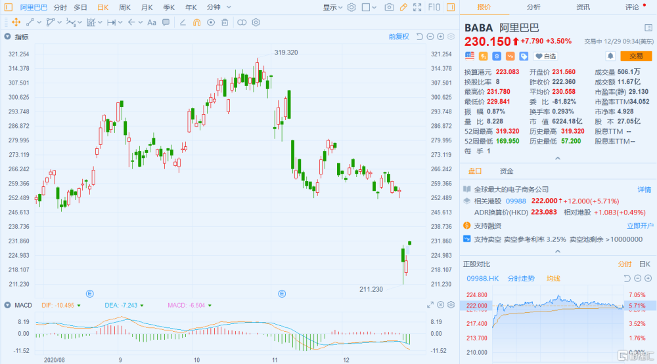Select the crosshair move cursor tool
The image size is (657, 364).
[16, 22]
